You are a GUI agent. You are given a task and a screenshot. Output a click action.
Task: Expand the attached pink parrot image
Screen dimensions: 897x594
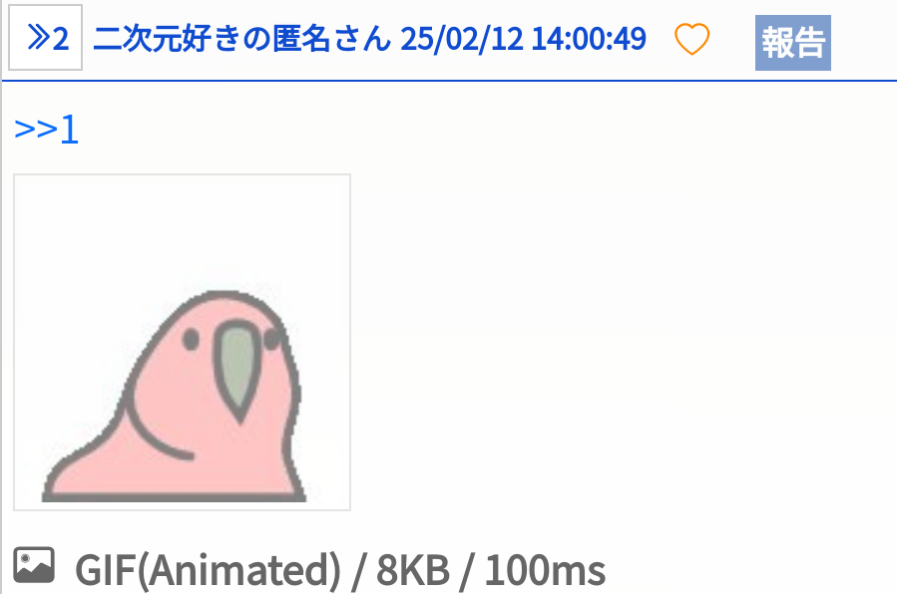point(182,342)
